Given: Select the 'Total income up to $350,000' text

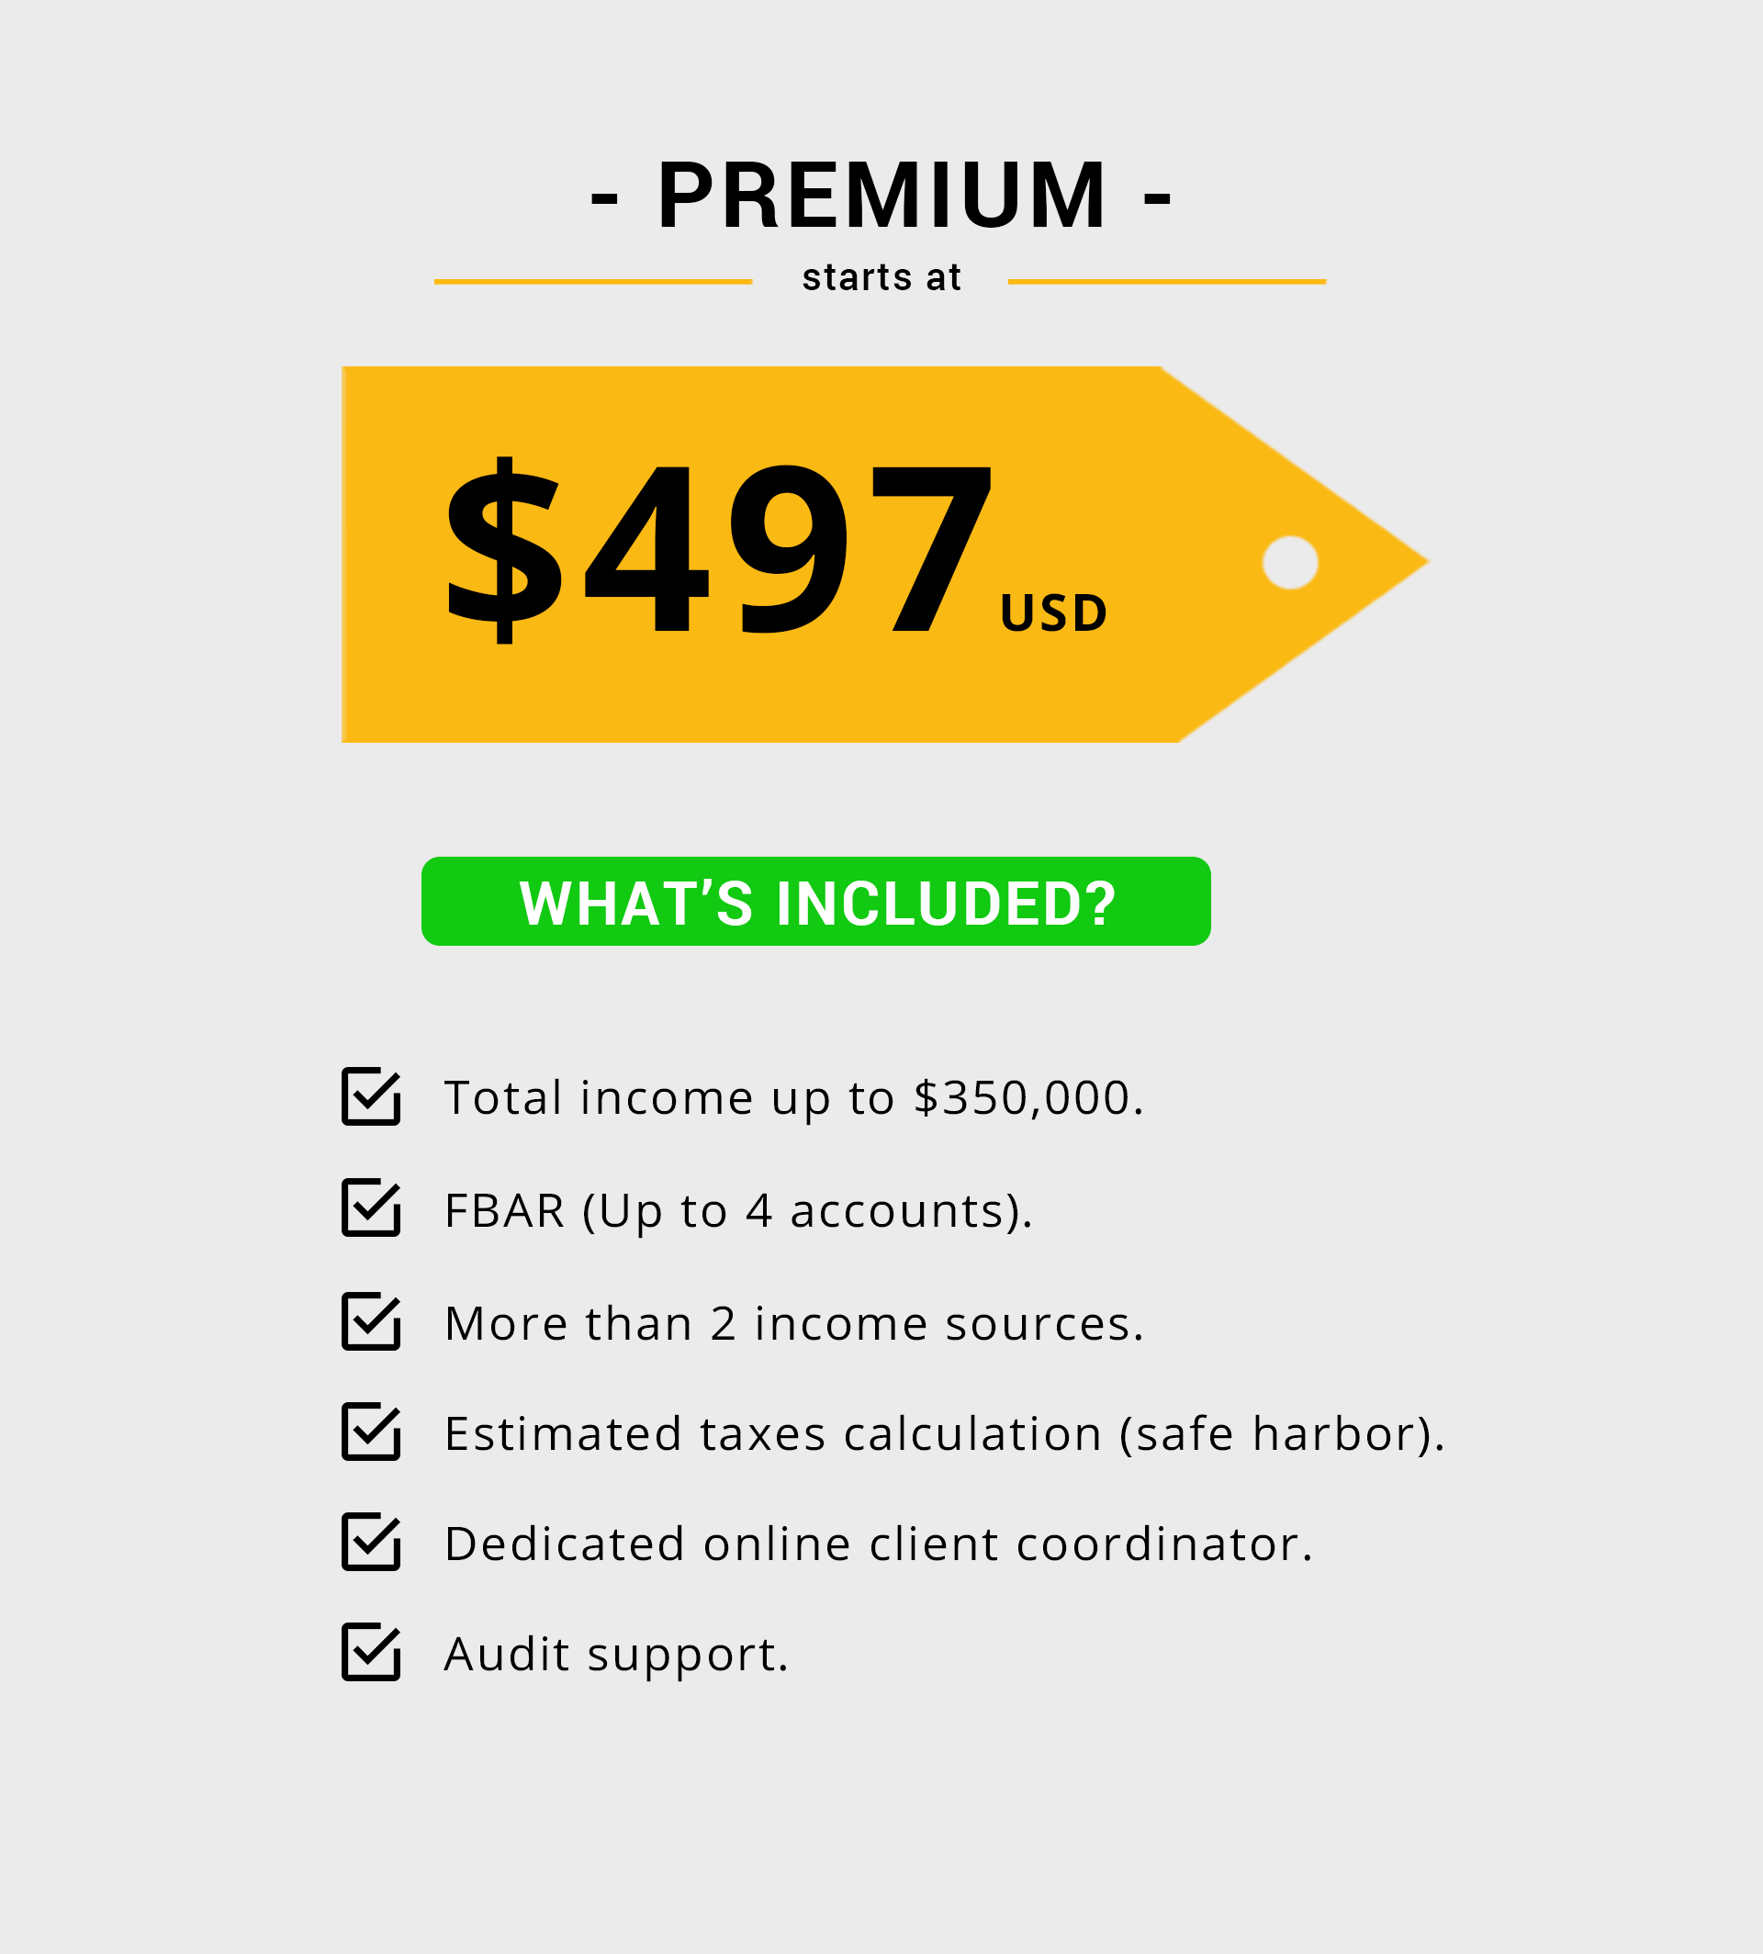Looking at the screenshot, I should point(794,1098).
